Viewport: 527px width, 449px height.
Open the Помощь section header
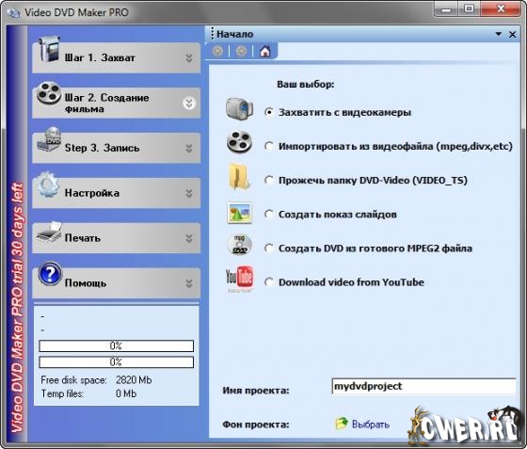click(117, 283)
